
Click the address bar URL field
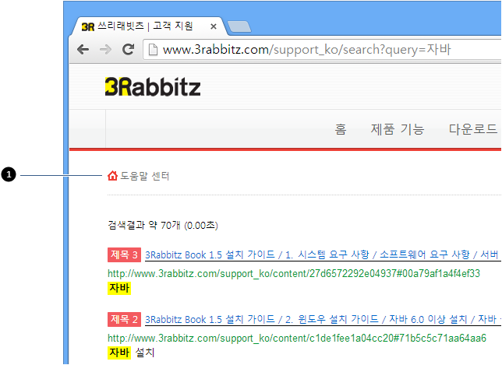coord(323,50)
